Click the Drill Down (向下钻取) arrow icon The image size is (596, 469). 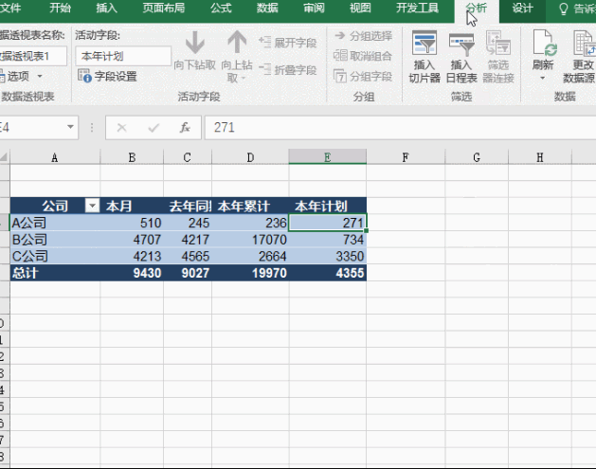pyautogui.click(x=195, y=43)
